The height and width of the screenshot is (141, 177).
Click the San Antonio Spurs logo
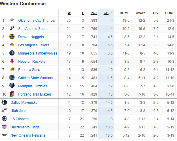tap(12, 29)
